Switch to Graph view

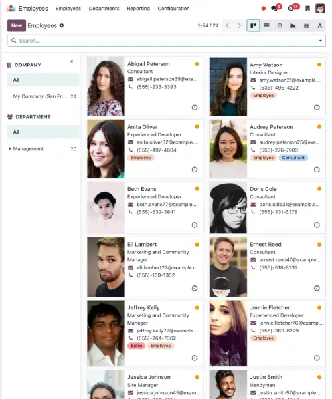(x=293, y=25)
